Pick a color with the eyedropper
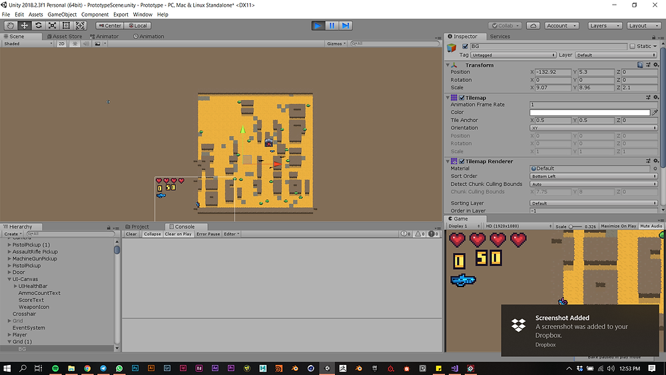Image resolution: width=666 pixels, height=375 pixels. (x=655, y=113)
